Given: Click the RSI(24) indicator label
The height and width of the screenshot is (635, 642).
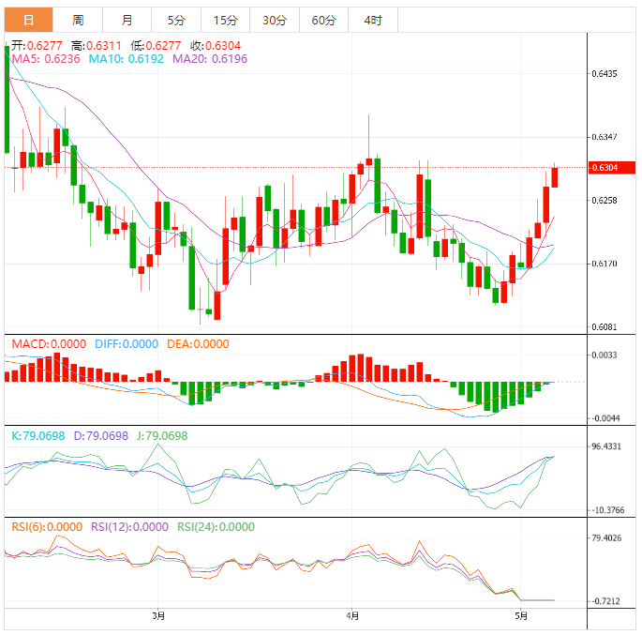Looking at the screenshot, I should (x=216, y=526).
